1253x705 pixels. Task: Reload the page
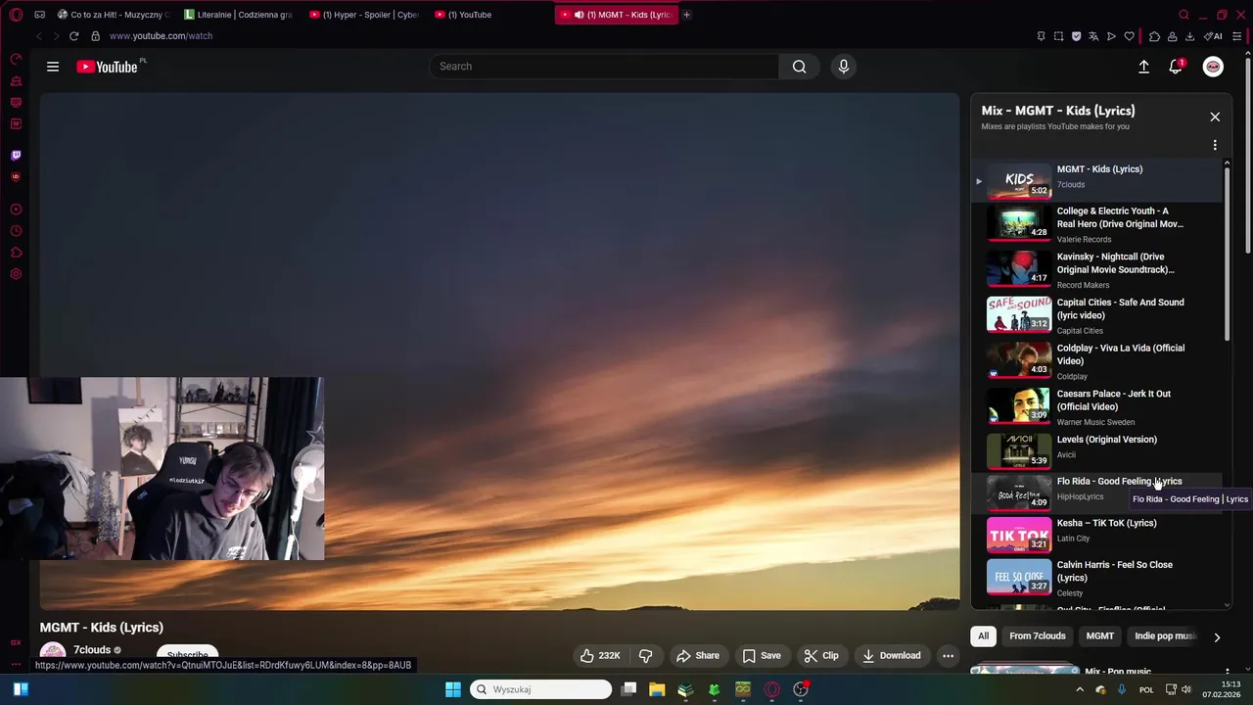(x=73, y=36)
